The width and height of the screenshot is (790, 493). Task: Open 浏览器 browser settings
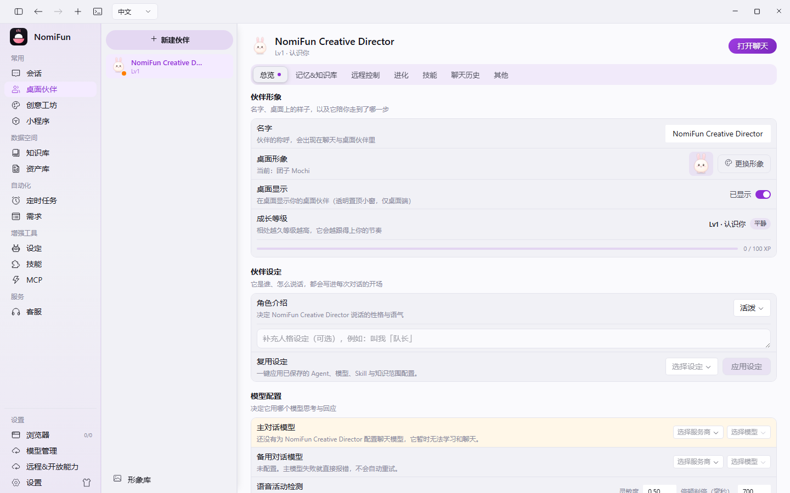tap(50, 435)
